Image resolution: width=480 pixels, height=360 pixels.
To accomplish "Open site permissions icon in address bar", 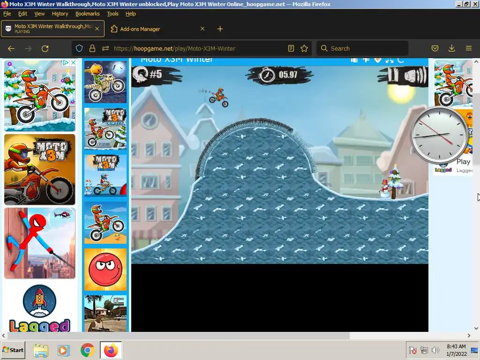I will click(105, 48).
